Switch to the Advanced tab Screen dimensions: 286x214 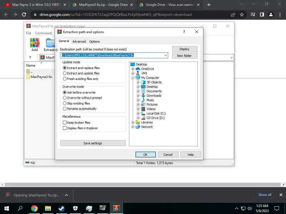click(79, 42)
